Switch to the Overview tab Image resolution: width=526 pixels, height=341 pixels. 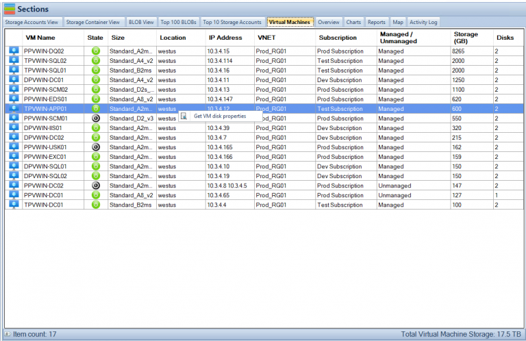coord(329,22)
